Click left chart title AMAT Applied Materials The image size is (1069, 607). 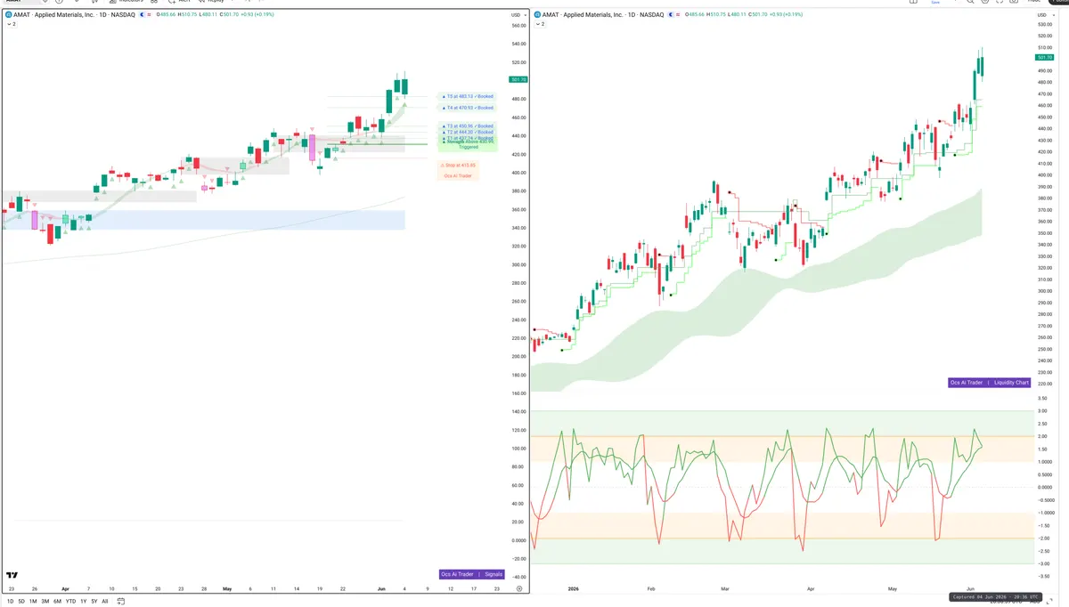click(x=76, y=15)
